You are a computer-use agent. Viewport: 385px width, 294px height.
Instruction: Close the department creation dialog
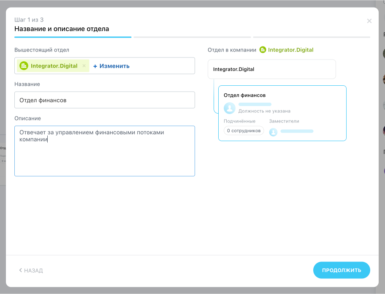point(369,21)
